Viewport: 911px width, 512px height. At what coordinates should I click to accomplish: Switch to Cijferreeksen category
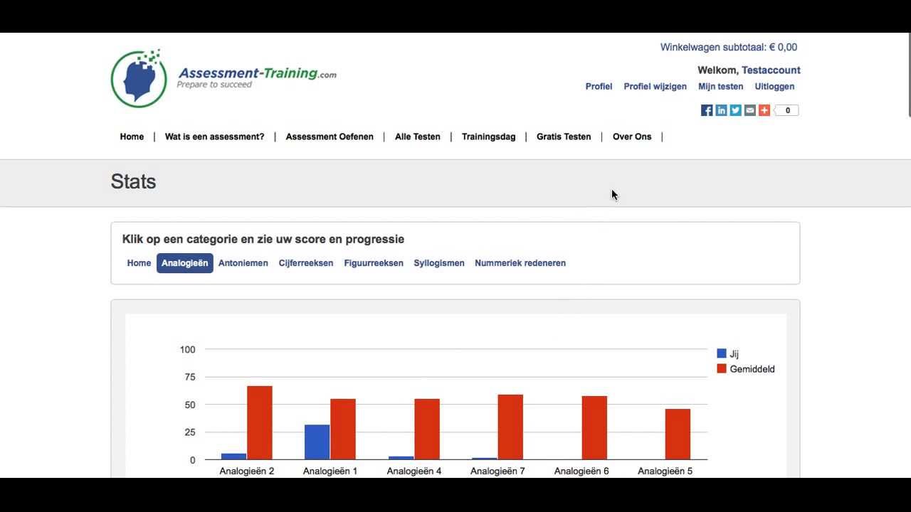(x=306, y=263)
